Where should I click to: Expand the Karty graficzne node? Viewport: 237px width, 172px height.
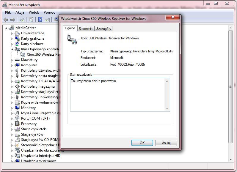point(12,39)
